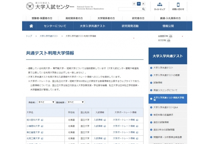Screen dimensions: 215x144
Task: Select 受験者・保護者の方 audience tab
Action: (42, 18)
